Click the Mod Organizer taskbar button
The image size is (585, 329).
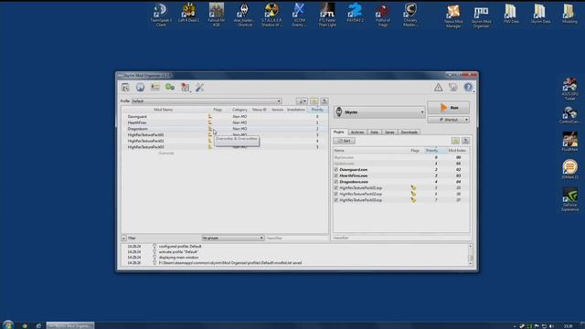coord(70,325)
